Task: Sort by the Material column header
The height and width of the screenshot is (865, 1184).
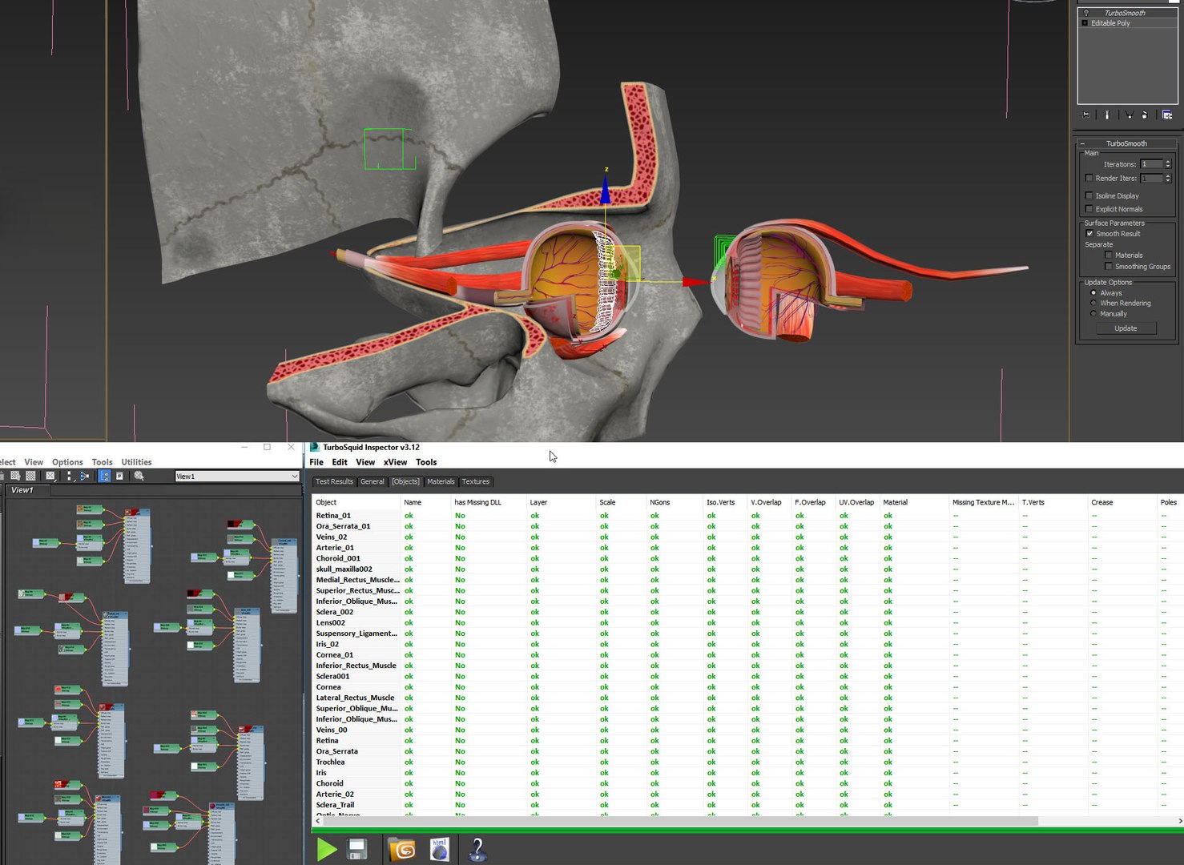Action: pos(913,502)
